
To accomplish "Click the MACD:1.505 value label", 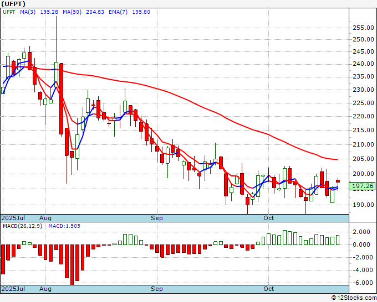I will (64, 226).
